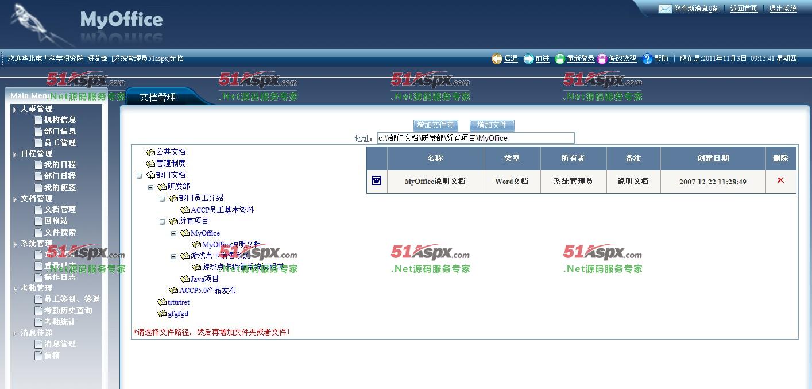The image size is (812, 389).
Task: Click the open folder icon of 部门文档
Action: [150, 175]
